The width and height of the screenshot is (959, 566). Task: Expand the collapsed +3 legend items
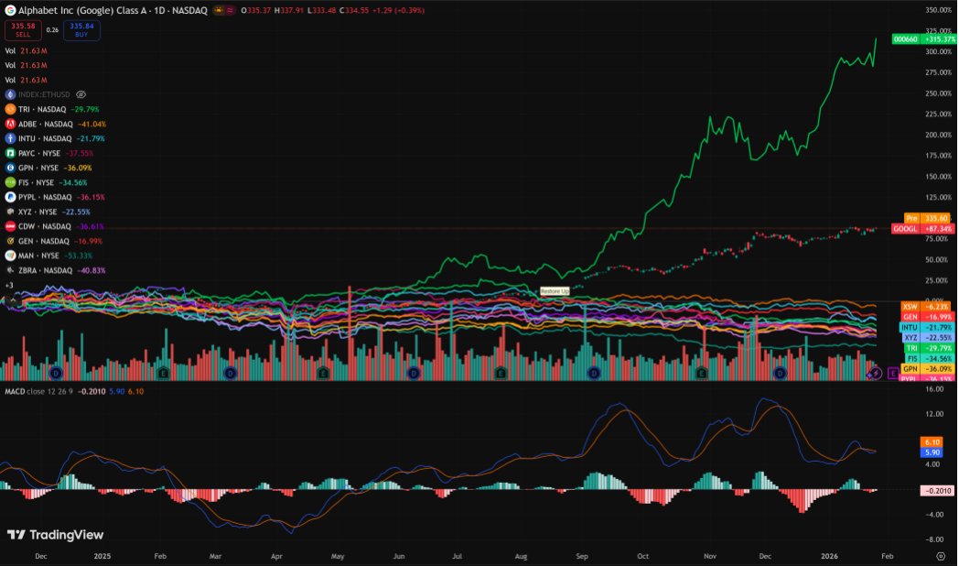8,286
